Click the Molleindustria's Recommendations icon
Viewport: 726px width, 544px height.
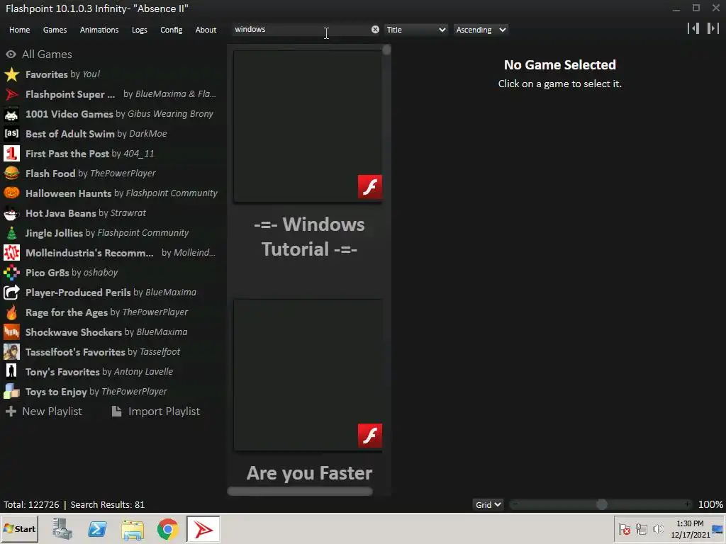click(x=11, y=253)
